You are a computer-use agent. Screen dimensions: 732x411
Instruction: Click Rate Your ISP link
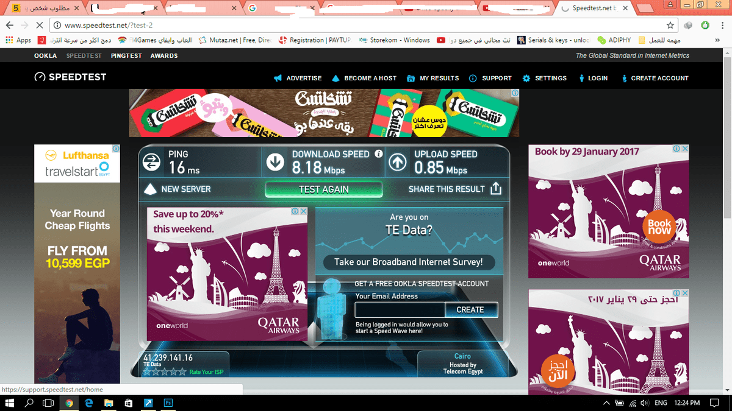click(207, 372)
